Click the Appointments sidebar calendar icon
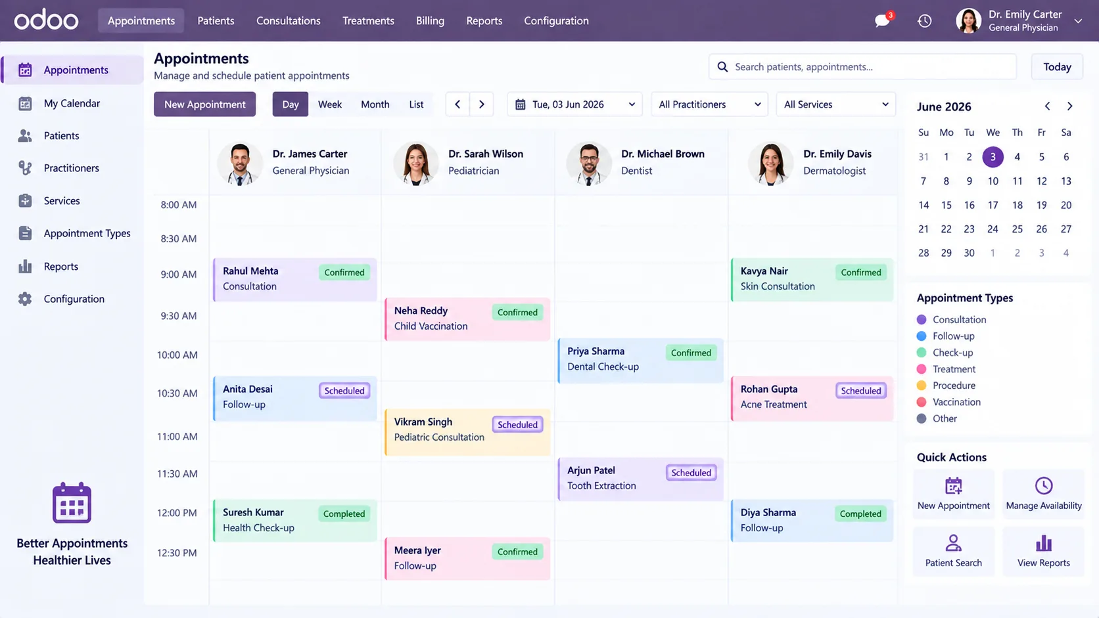The height and width of the screenshot is (618, 1099). pyautogui.click(x=25, y=70)
